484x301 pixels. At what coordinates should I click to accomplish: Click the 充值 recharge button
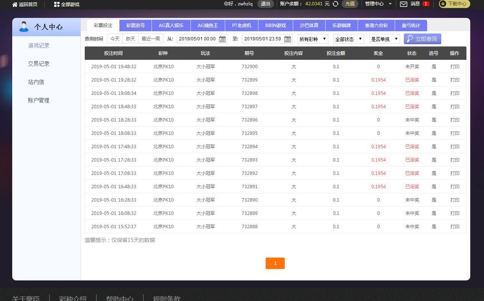350,4
